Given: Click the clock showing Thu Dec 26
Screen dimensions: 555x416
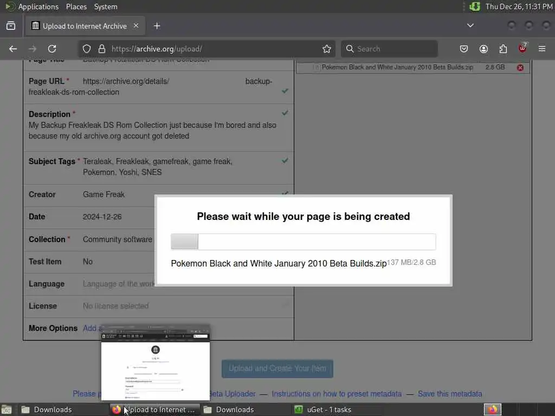Looking at the screenshot, I should [519, 6].
